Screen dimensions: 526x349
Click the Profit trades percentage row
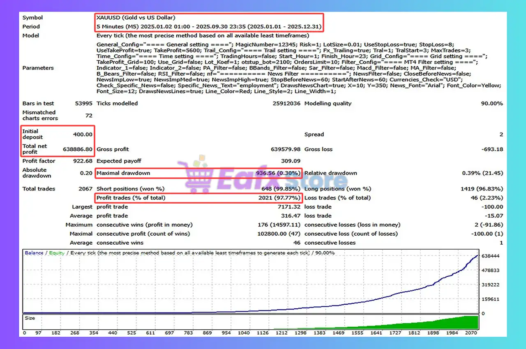198,198
